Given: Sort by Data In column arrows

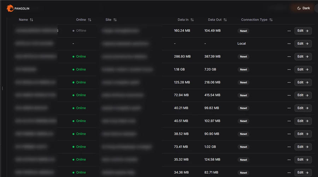Looking at the screenshot, I should point(192,20).
